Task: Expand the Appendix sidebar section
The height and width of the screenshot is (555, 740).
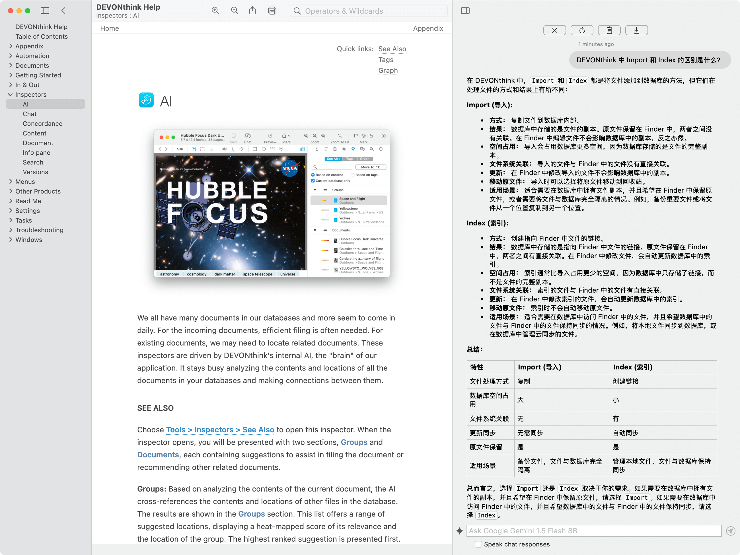Action: [11, 46]
